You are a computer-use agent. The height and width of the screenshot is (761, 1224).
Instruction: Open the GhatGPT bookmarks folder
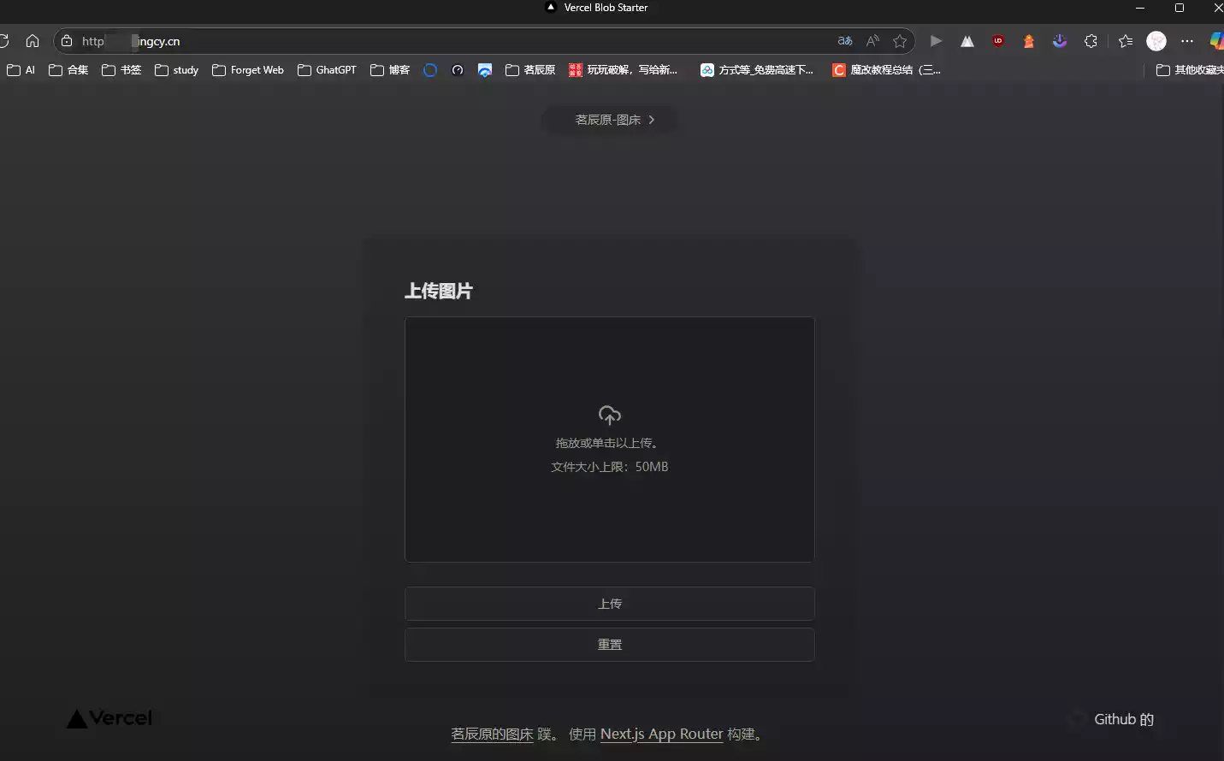click(327, 70)
